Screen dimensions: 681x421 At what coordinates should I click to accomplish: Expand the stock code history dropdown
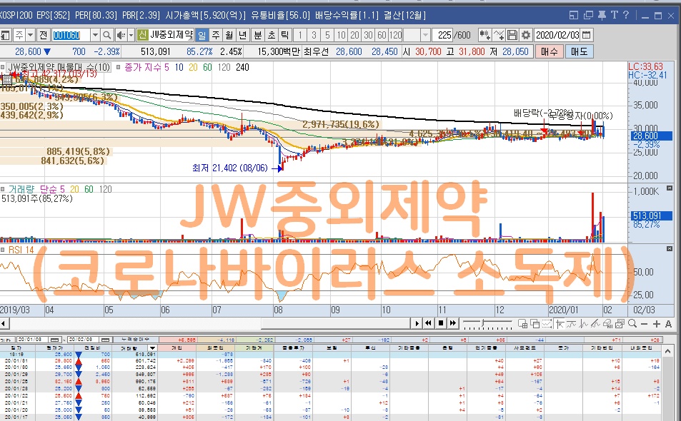(x=95, y=35)
